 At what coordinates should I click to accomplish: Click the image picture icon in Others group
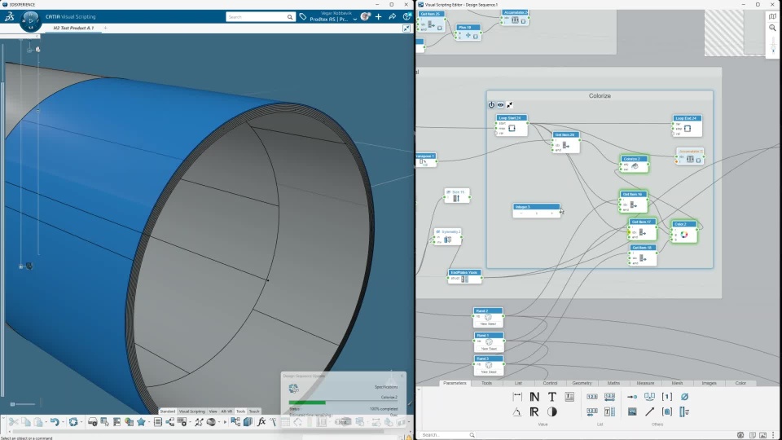632,412
